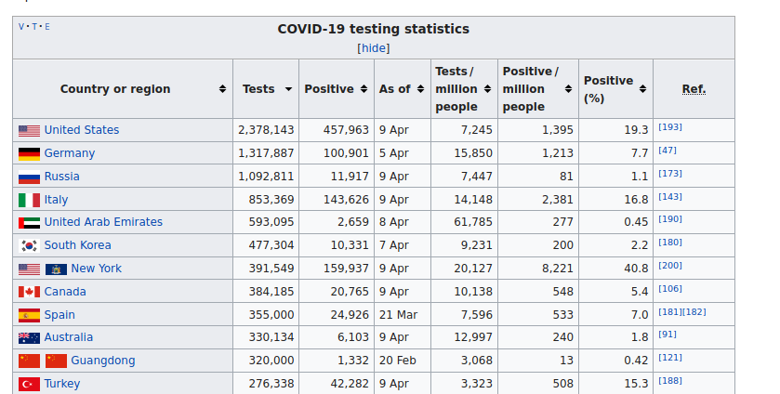Open the E (edit template) link
This screenshot has width=780, height=394.
pyautogui.click(x=47, y=26)
